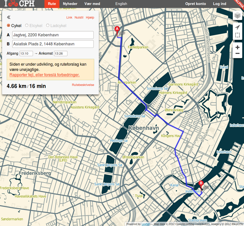Zoom out with the minus button

[238, 54]
